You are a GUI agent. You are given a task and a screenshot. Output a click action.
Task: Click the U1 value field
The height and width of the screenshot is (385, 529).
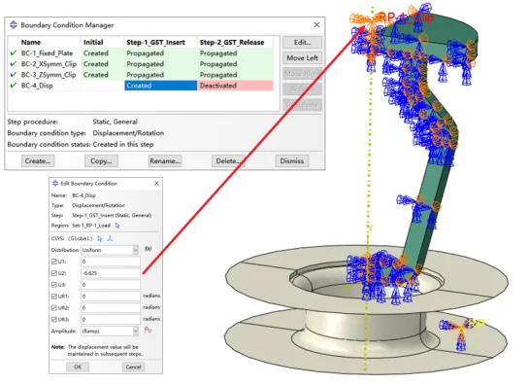(111, 262)
